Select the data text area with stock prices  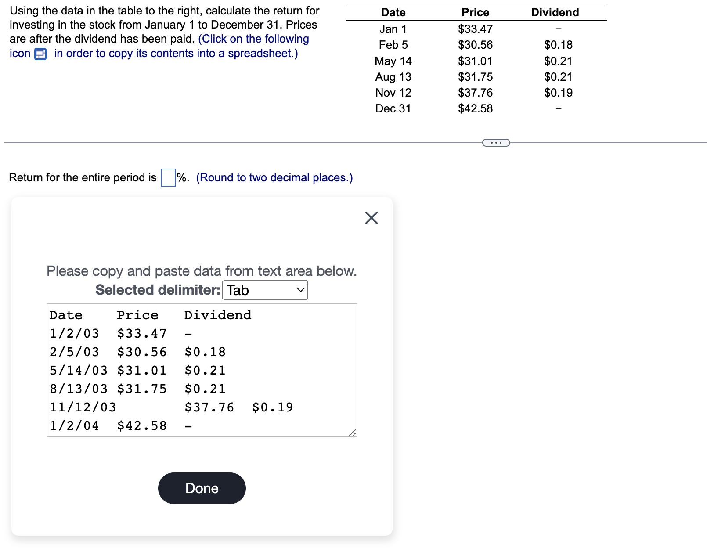pyautogui.click(x=202, y=370)
